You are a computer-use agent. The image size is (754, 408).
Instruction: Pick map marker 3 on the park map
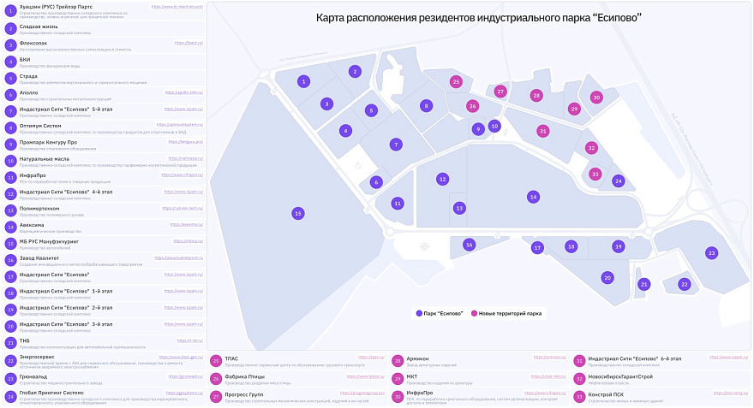pyautogui.click(x=326, y=103)
